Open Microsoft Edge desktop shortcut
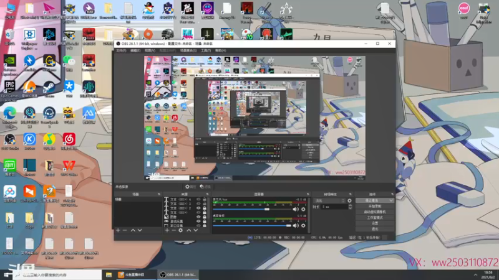The height and width of the screenshot is (280, 499). pyautogui.click(x=9, y=116)
